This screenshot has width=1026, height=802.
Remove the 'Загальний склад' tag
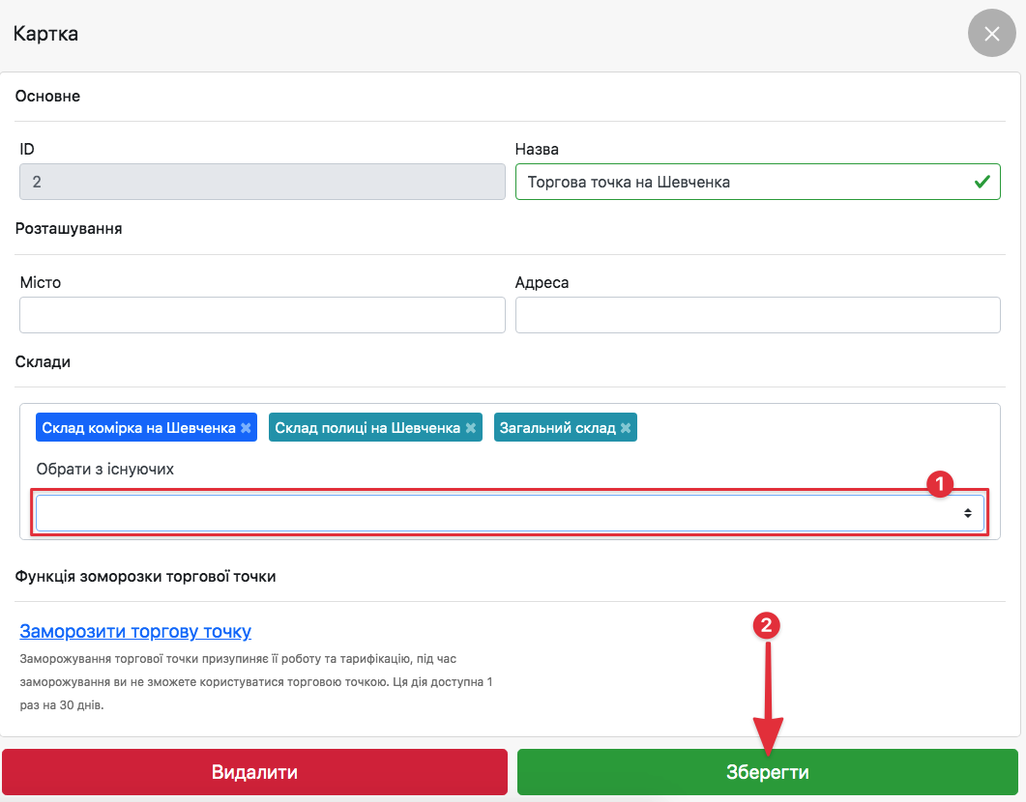[626, 428]
